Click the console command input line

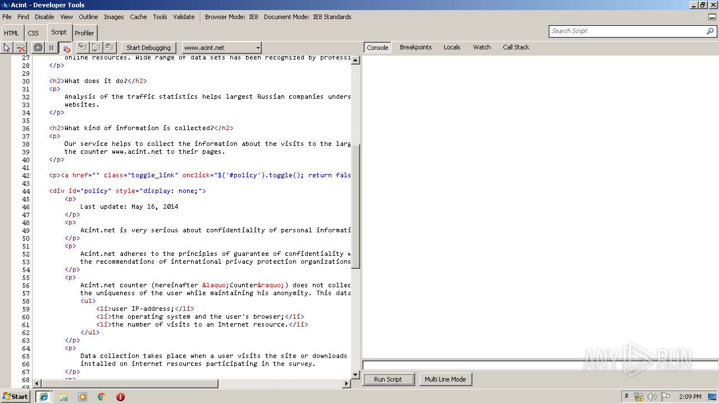[540, 365]
